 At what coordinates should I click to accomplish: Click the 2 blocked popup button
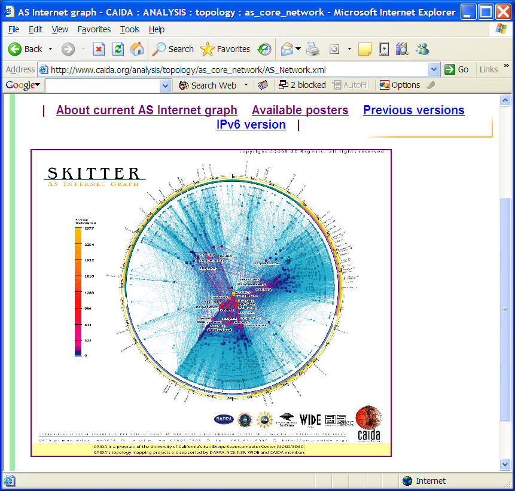point(302,85)
